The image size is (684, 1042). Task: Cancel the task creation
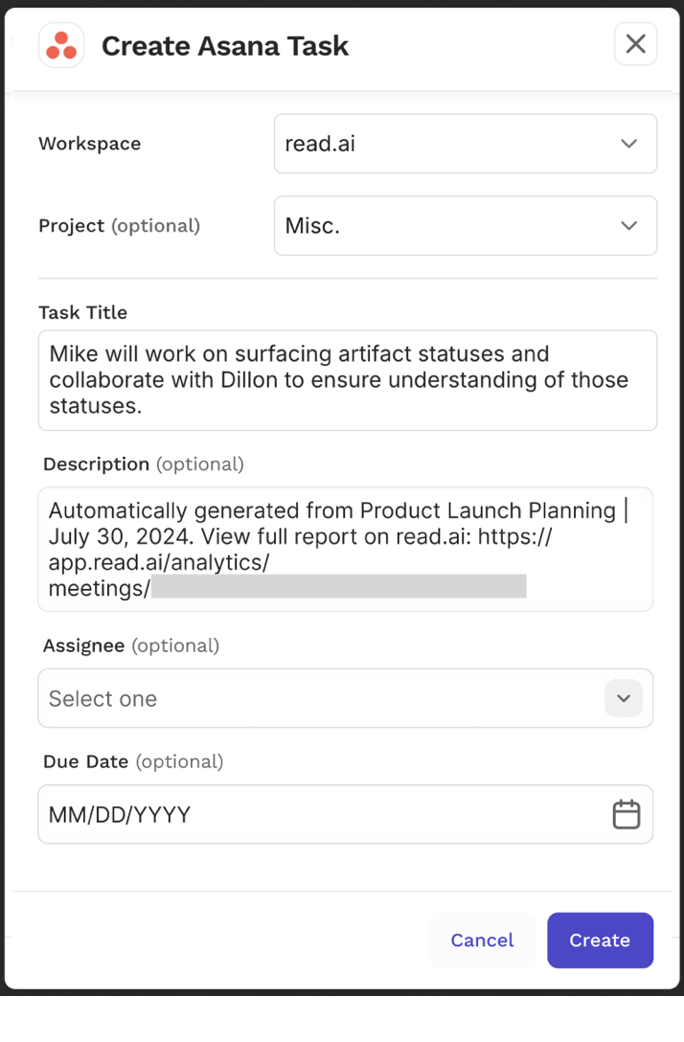482,940
